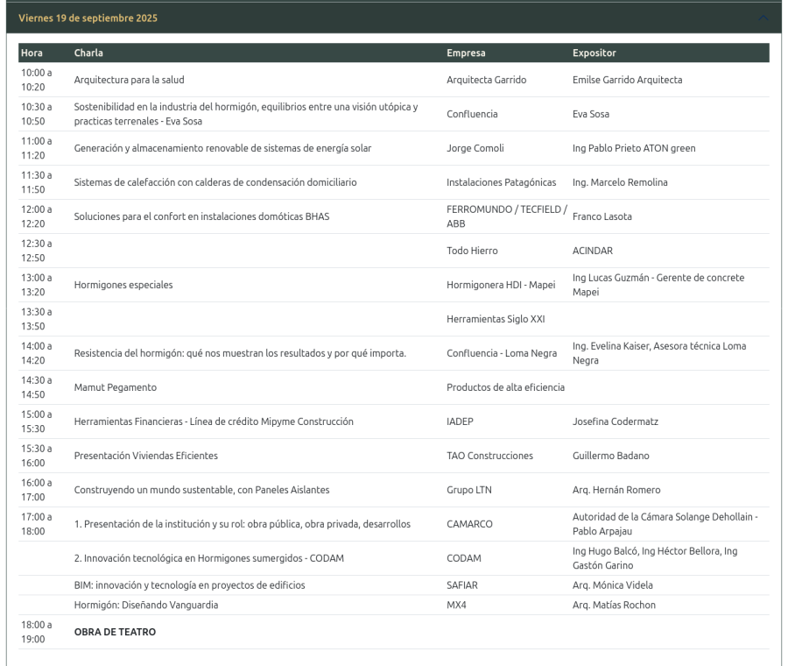The height and width of the screenshot is (666, 788).
Task: Collapse the schedule using the chevron arrow
Action: pyautogui.click(x=763, y=18)
